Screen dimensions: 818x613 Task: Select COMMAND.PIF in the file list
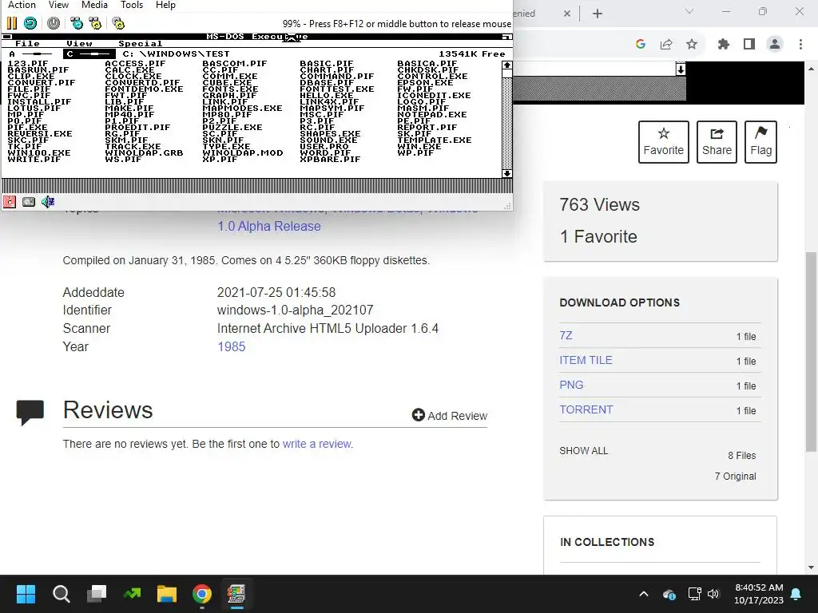[x=336, y=76]
